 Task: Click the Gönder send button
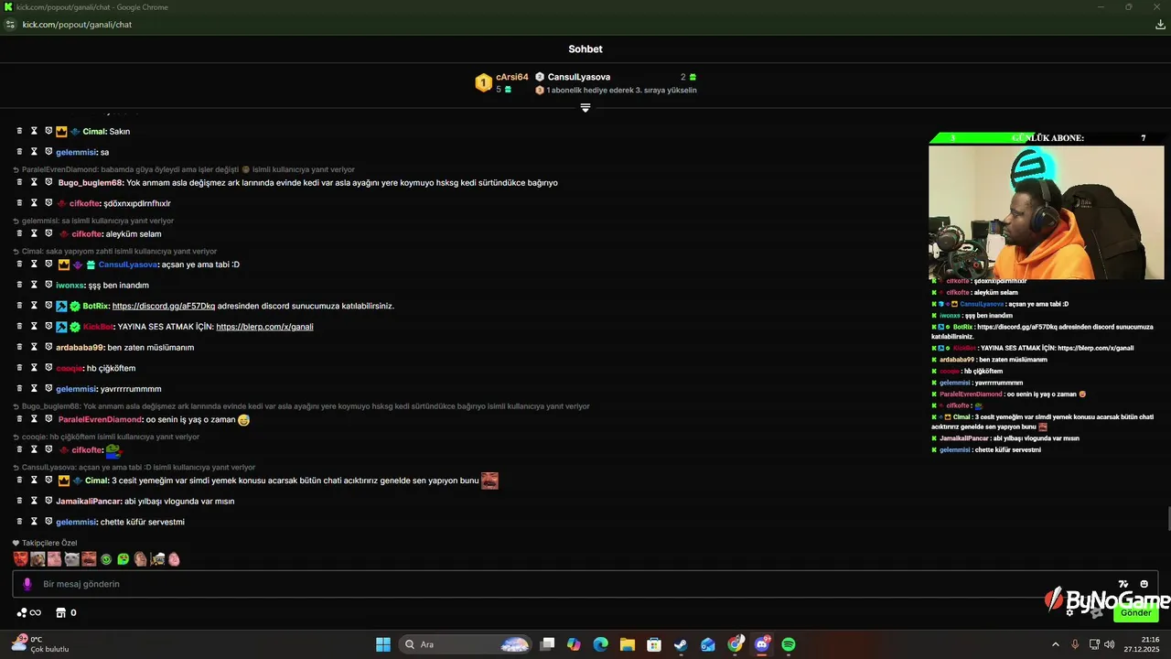[x=1136, y=612]
